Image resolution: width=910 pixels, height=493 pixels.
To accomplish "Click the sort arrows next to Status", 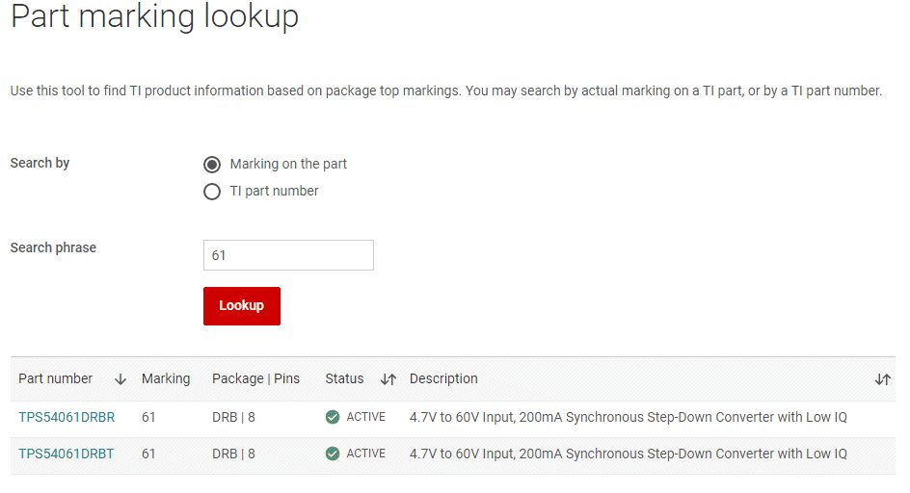I will pyautogui.click(x=388, y=379).
